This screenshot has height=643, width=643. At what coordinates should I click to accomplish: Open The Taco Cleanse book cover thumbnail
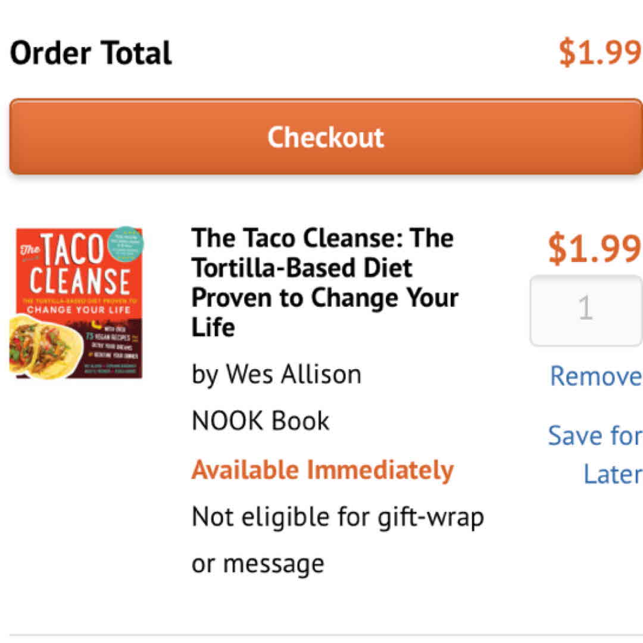(x=76, y=303)
